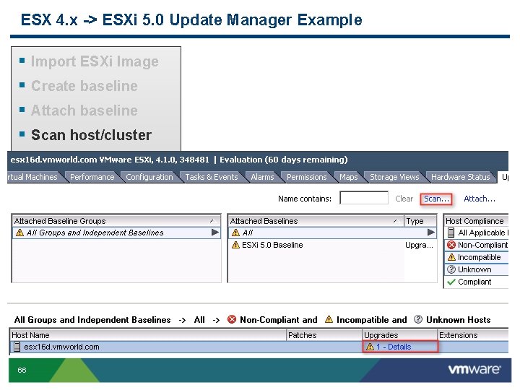Click warning icon before Incompatible and
Screen dimensions: 520x390
pyautogui.click(x=329, y=319)
